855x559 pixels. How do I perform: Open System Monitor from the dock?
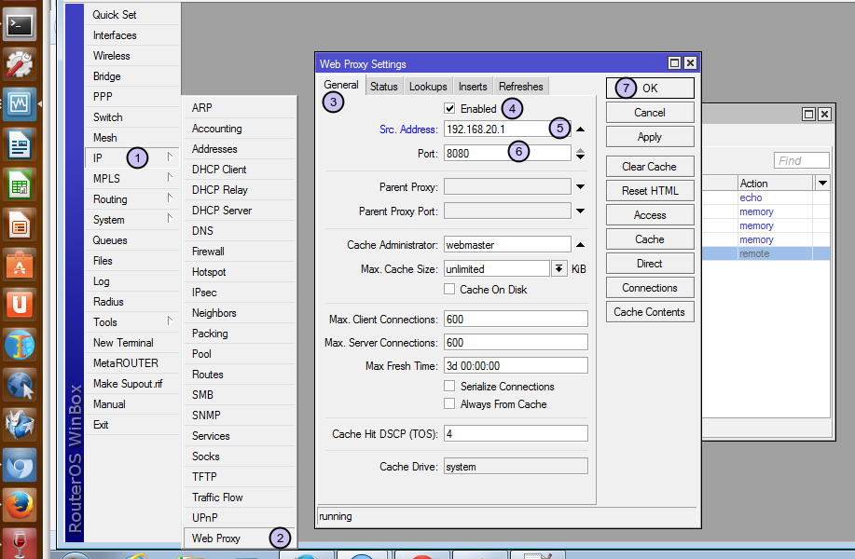[x=21, y=103]
